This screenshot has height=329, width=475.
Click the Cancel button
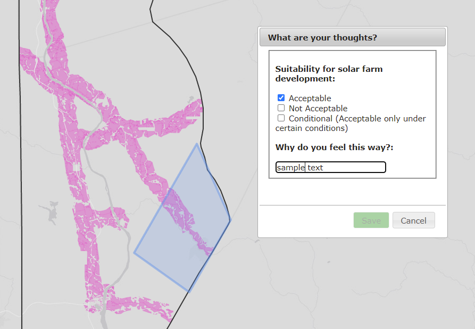coord(413,220)
